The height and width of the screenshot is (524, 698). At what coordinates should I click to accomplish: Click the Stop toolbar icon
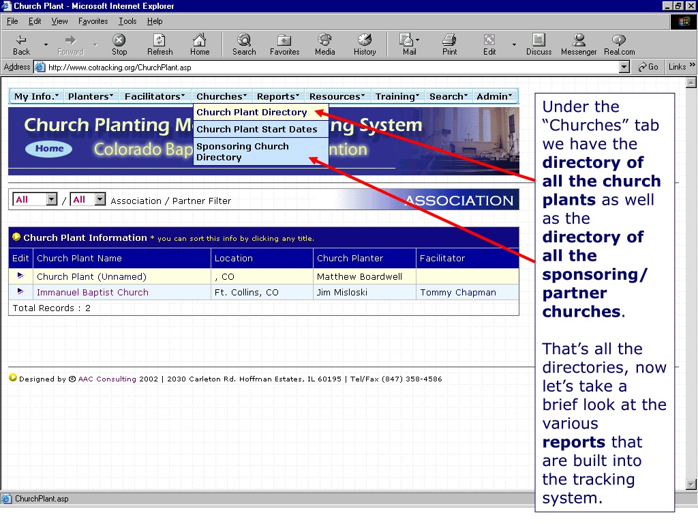pyautogui.click(x=119, y=44)
